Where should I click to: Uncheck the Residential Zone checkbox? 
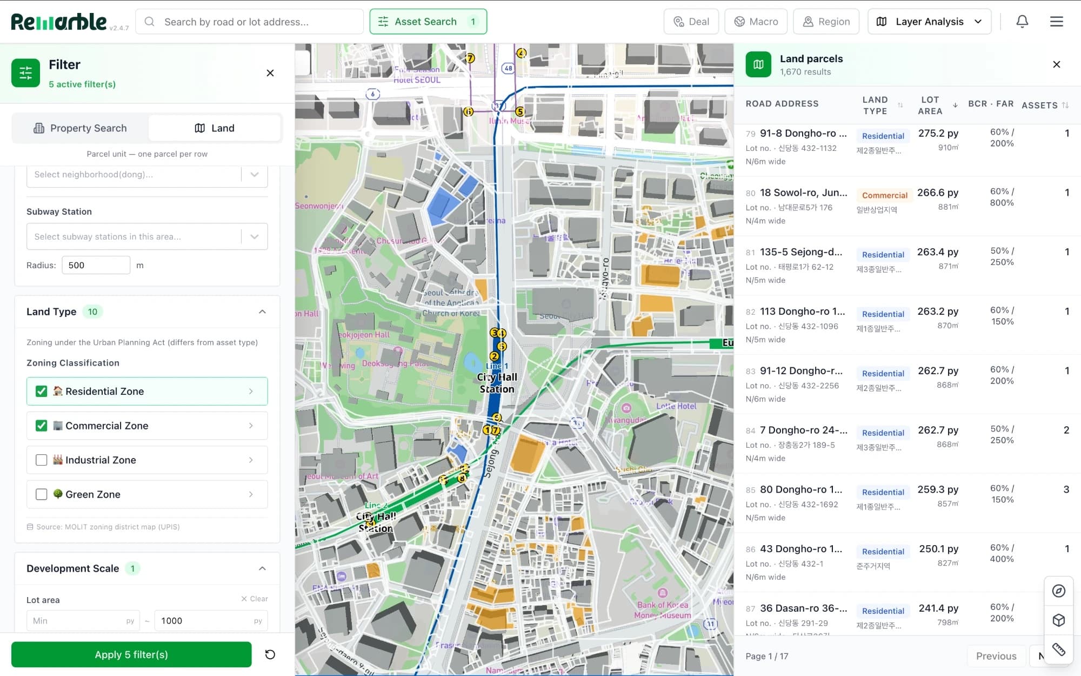coord(41,391)
